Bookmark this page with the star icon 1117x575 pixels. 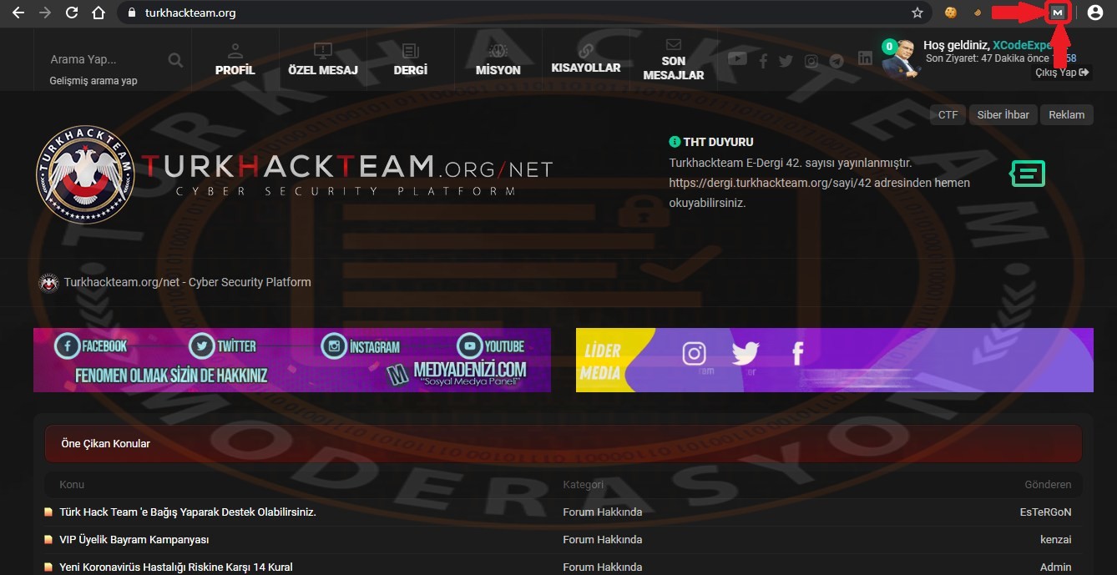(x=917, y=13)
